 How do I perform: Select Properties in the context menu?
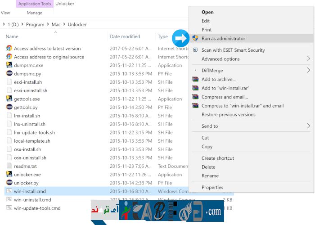click(212, 188)
